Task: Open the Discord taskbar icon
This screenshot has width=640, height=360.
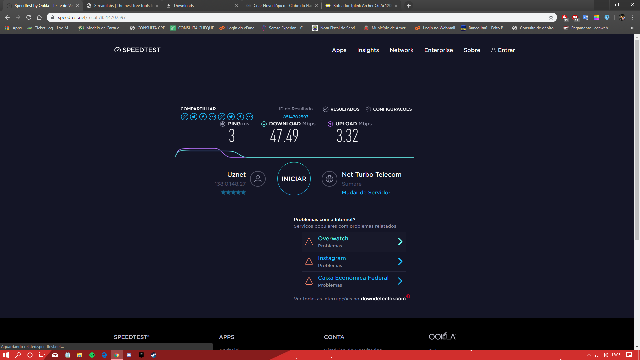Action: tap(129, 355)
